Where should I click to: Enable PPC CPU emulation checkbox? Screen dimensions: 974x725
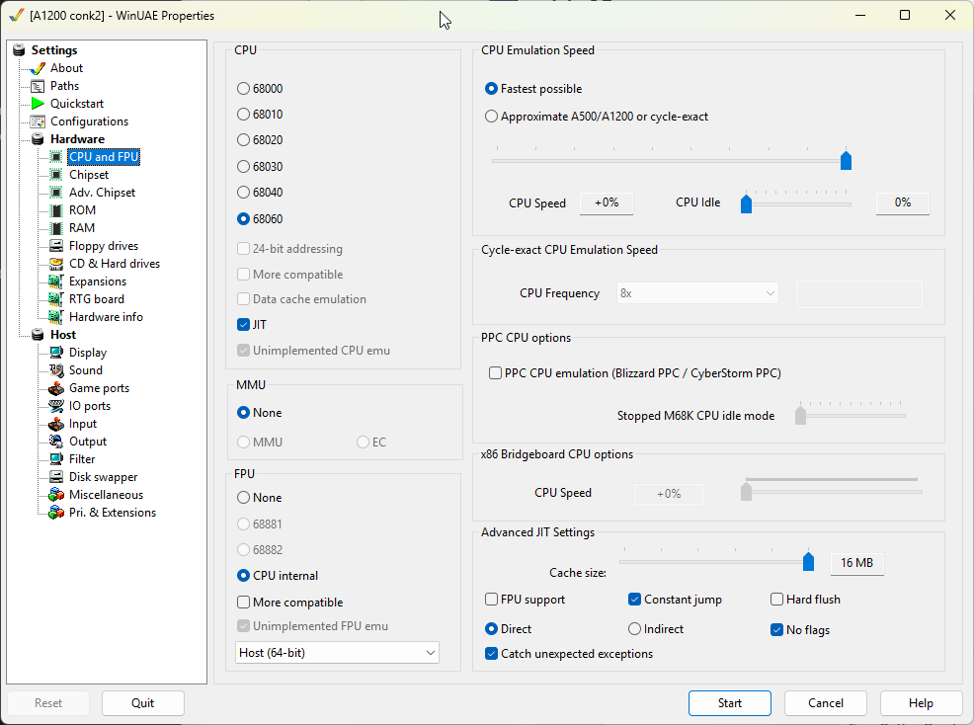click(496, 373)
